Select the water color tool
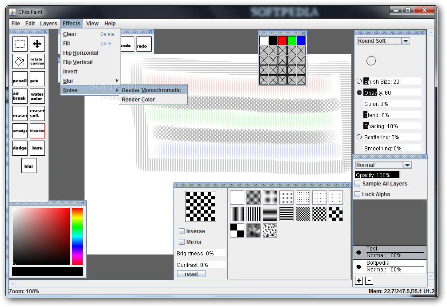This screenshot has width=447, height=307. pos(37,96)
